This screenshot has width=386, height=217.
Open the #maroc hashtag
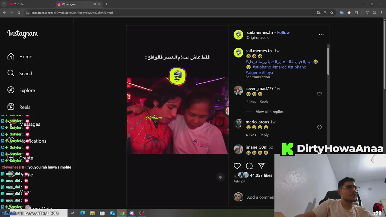[279, 67]
